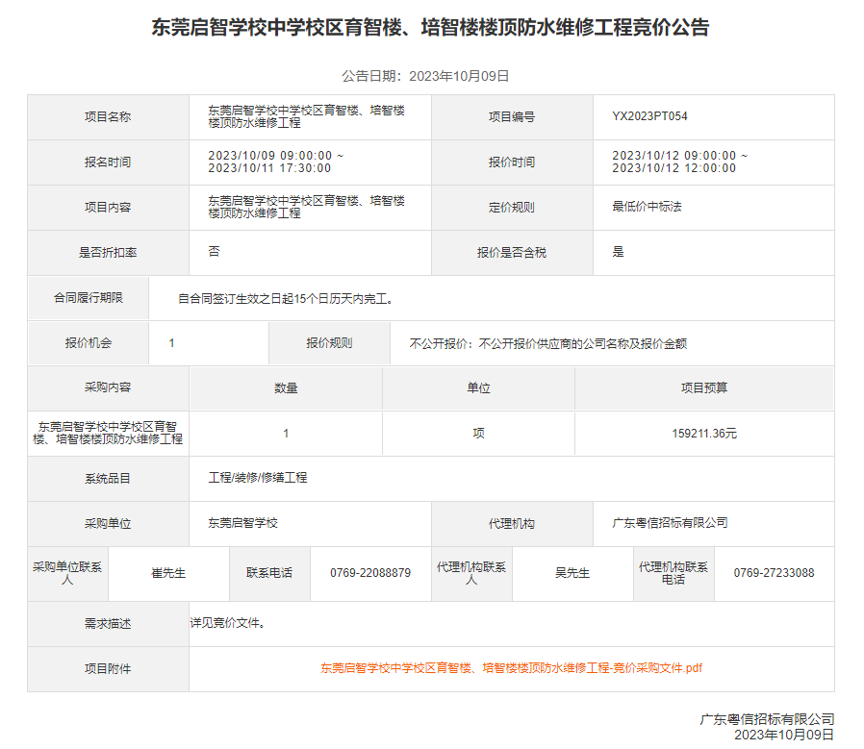The height and width of the screenshot is (749, 864).
Task: Click the 项目预算 column header
Action: (704, 387)
